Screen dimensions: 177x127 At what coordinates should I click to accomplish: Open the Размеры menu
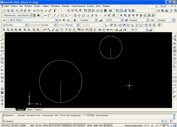(x=66, y=6)
